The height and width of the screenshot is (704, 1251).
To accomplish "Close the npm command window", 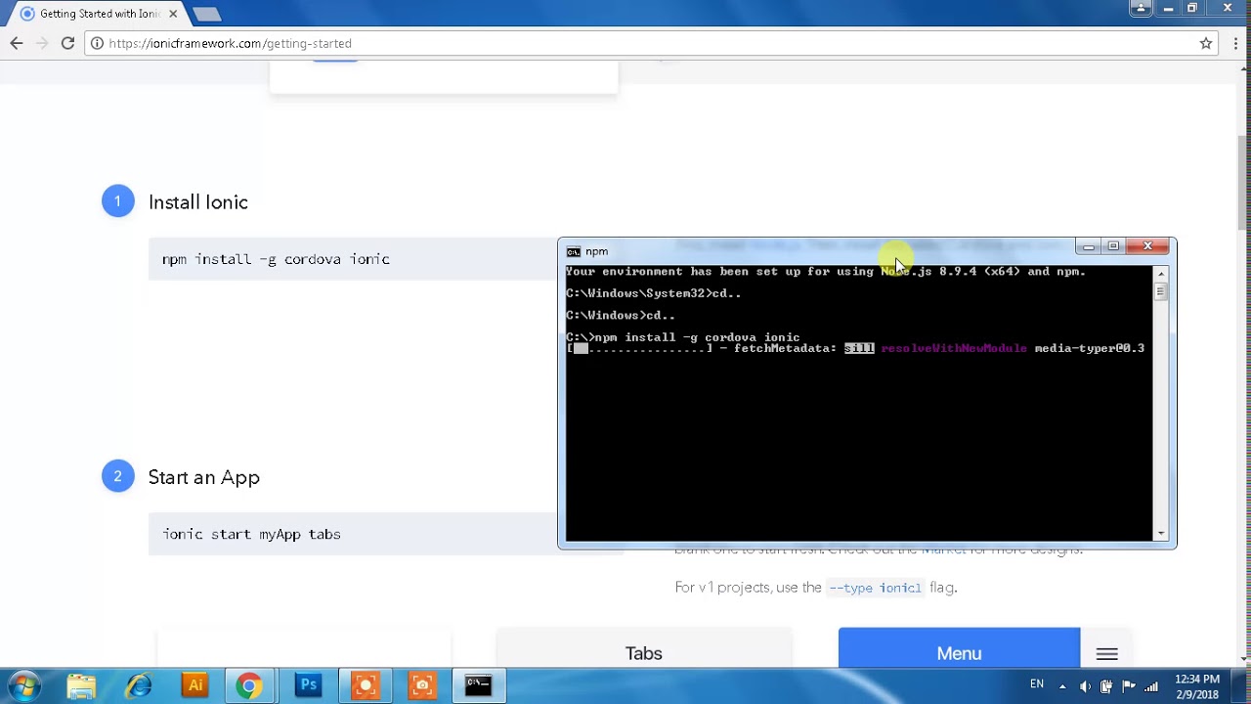I will click(1148, 246).
